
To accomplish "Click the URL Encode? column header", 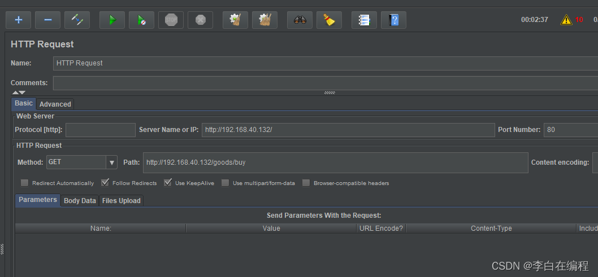I will click(381, 228).
